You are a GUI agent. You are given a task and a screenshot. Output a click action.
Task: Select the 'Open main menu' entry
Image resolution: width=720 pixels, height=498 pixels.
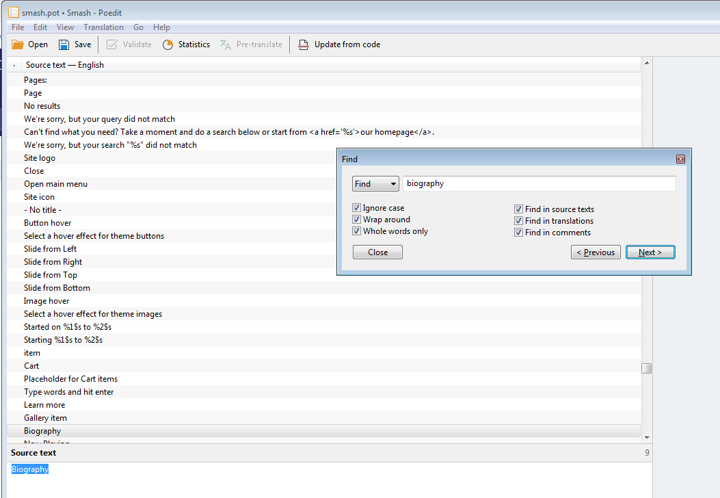[x=172, y=184]
